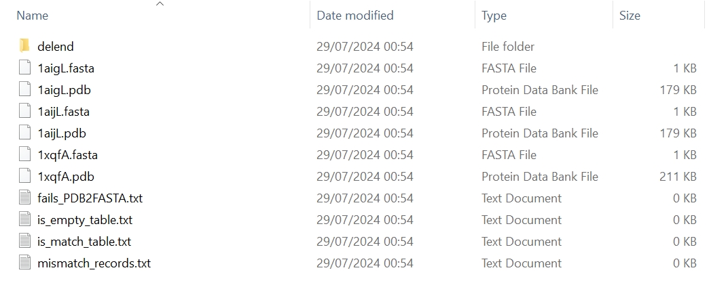
Task: Click the is_empty_table.txt document icon
Action: click(x=24, y=220)
